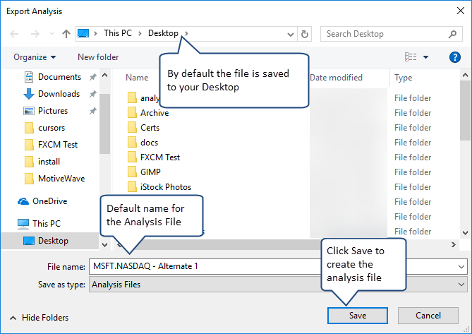
Task: Click the Back navigation arrow
Action: pyautogui.click(x=15, y=34)
